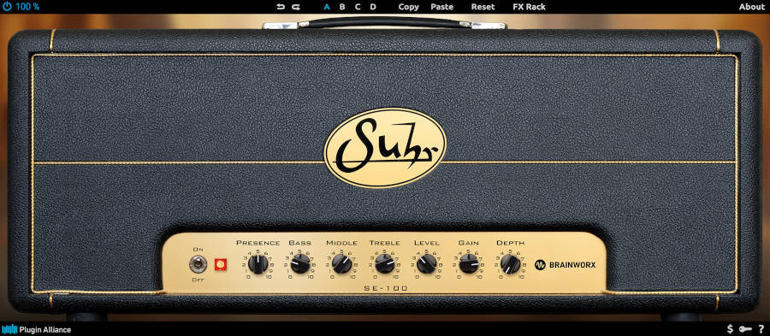Open the FX Rack panel
The width and height of the screenshot is (770, 336).
click(x=529, y=7)
